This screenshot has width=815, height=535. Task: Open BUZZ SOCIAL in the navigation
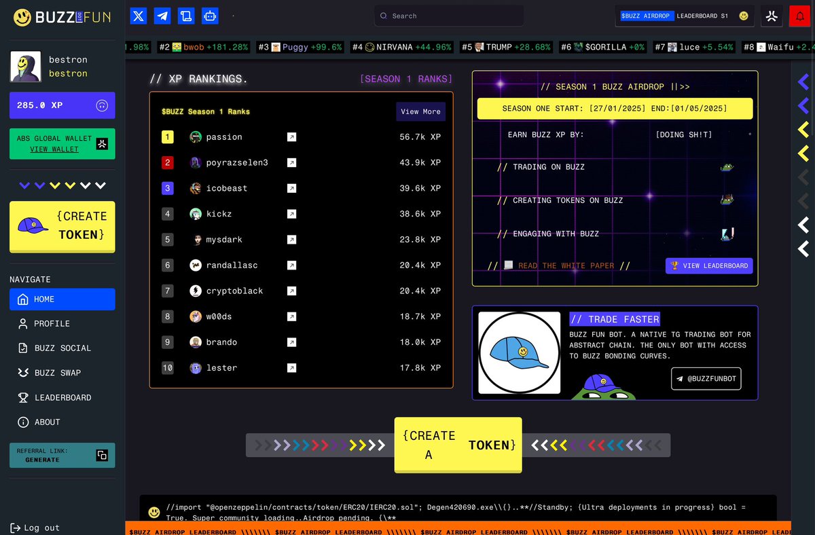point(62,348)
